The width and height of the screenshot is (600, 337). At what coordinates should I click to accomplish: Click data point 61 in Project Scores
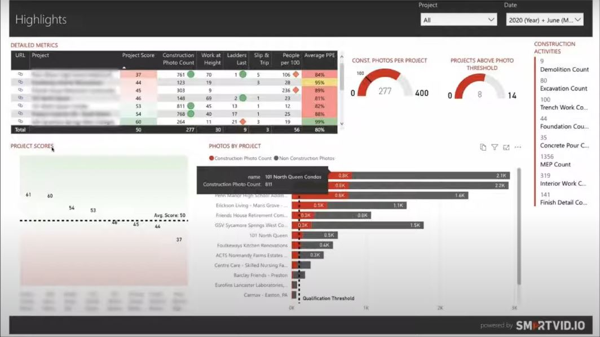(x=28, y=195)
